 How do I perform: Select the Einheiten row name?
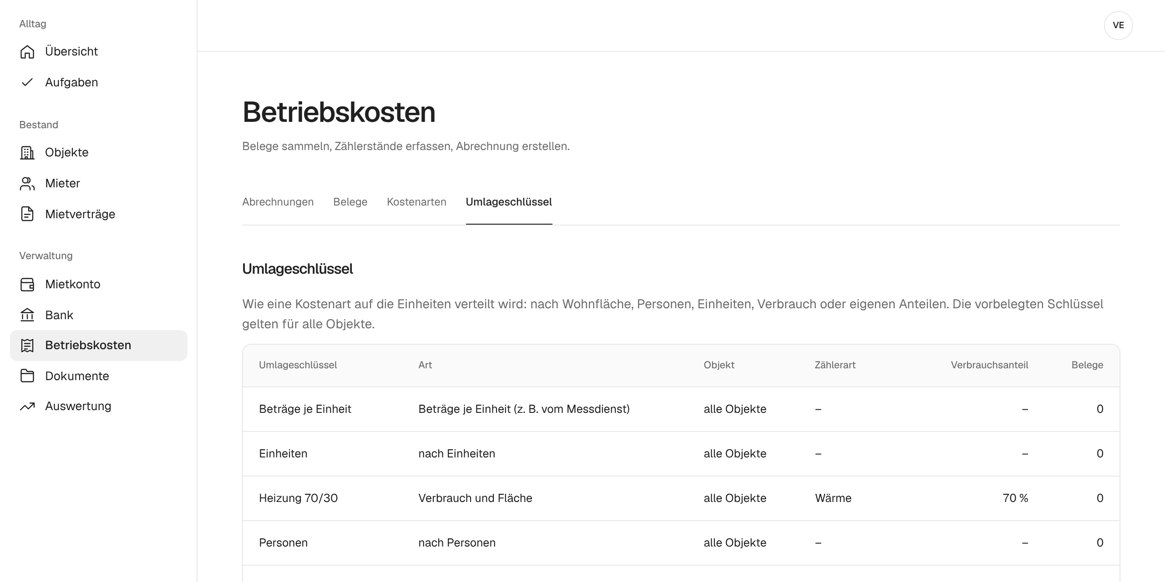pyautogui.click(x=283, y=454)
